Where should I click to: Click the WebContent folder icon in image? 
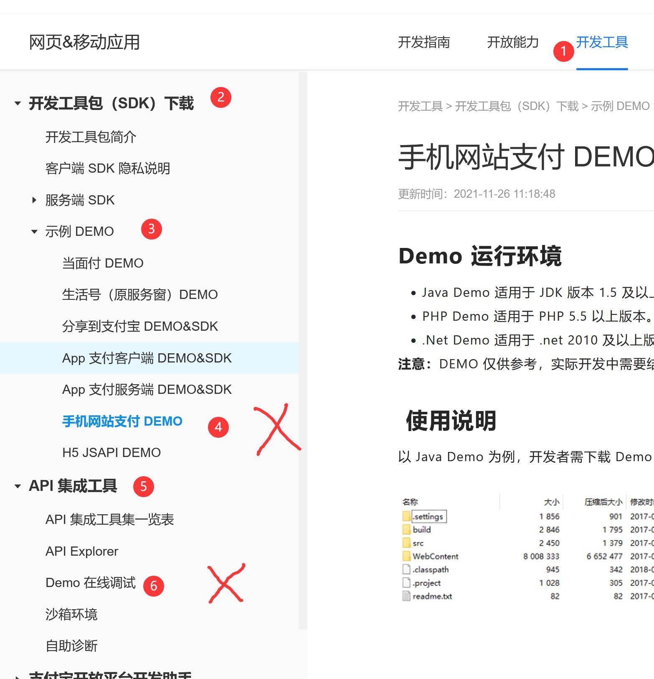[406, 556]
